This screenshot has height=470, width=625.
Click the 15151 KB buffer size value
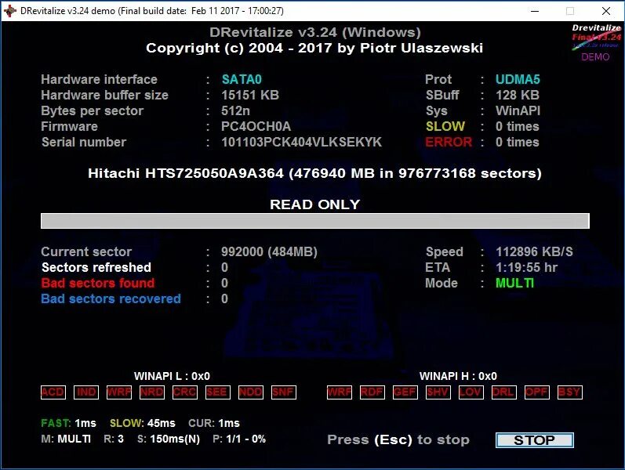(x=250, y=96)
